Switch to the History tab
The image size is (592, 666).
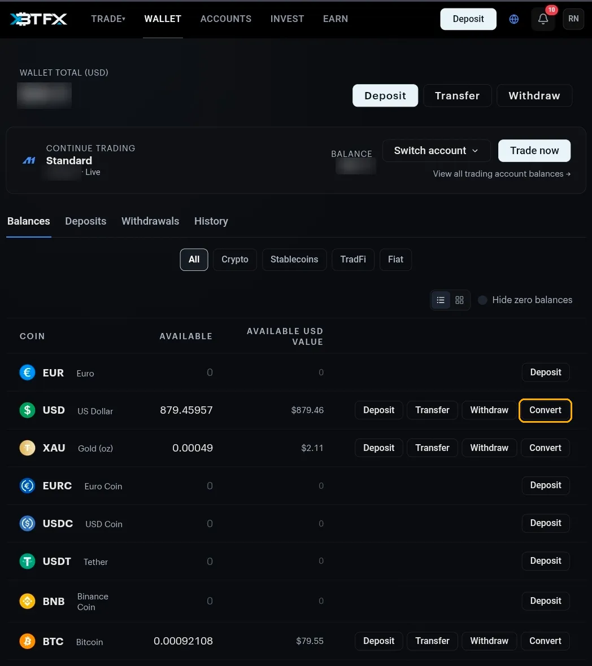pyautogui.click(x=211, y=221)
